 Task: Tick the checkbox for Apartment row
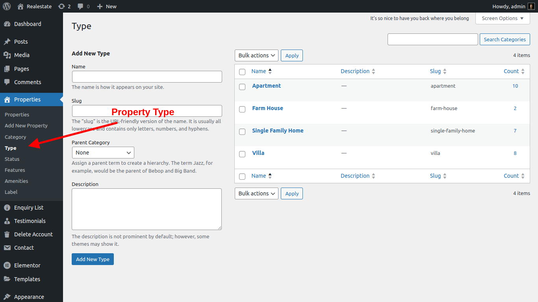(242, 87)
